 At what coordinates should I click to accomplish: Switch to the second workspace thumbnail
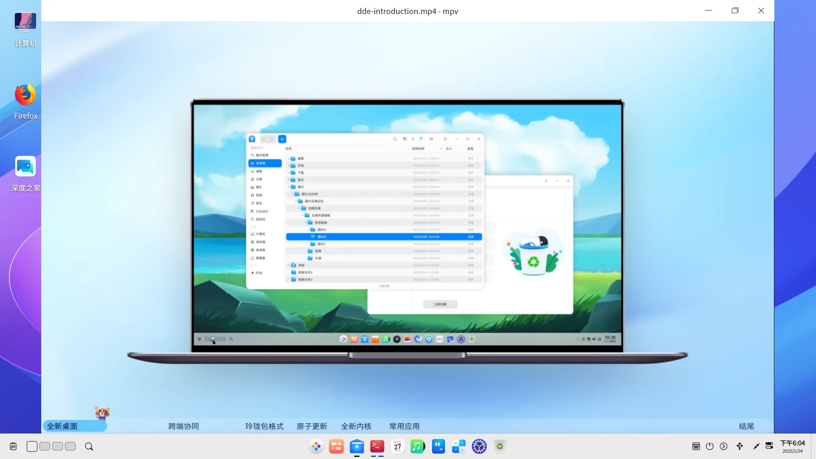click(x=45, y=446)
